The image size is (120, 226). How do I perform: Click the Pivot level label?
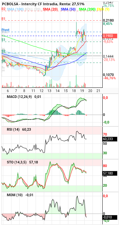(x=6, y=30)
